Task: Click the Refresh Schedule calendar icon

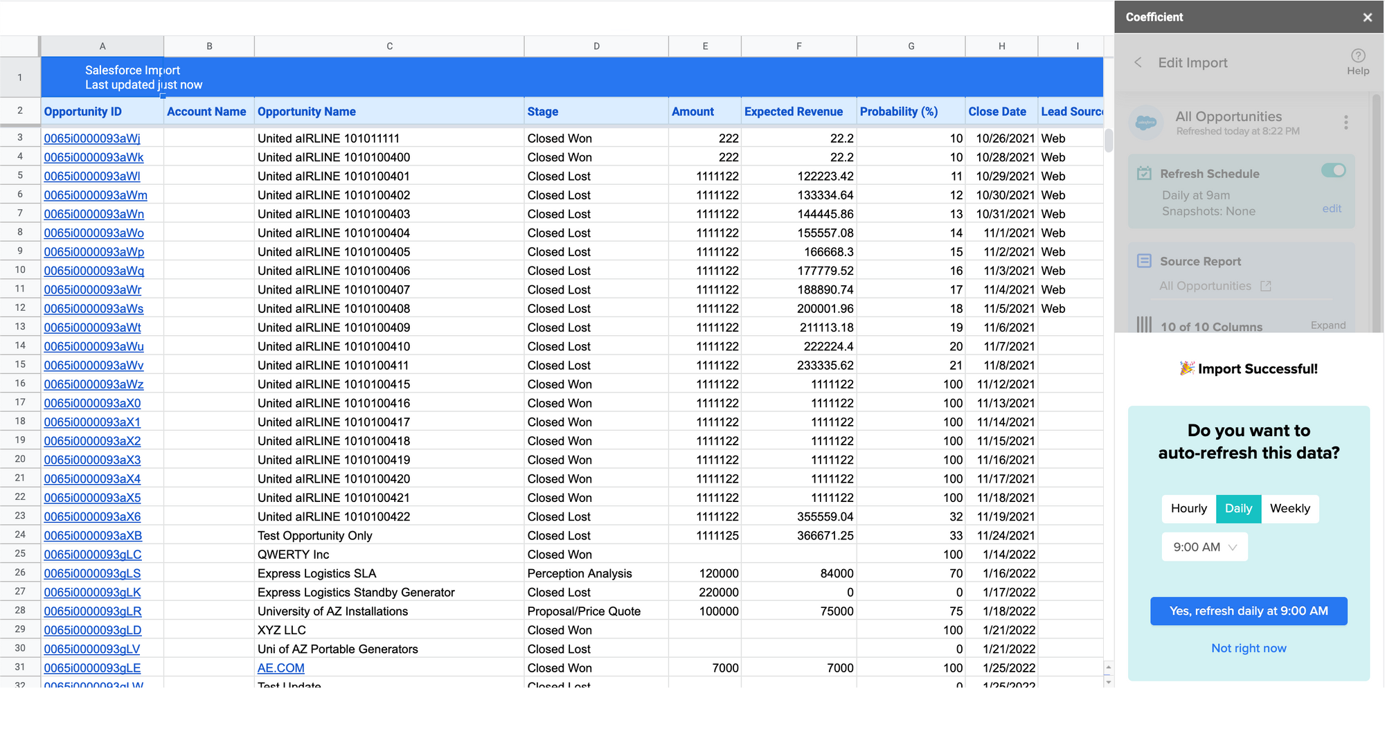Action: pyautogui.click(x=1143, y=172)
